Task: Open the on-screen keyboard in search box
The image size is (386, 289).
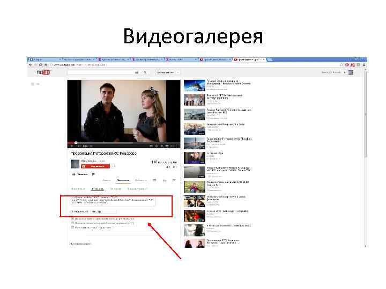Action: click(x=137, y=72)
